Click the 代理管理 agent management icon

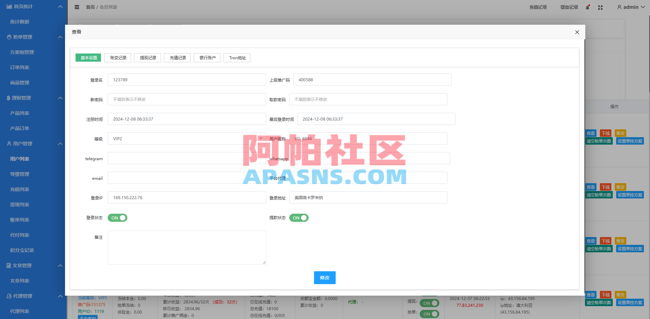click(x=8, y=296)
